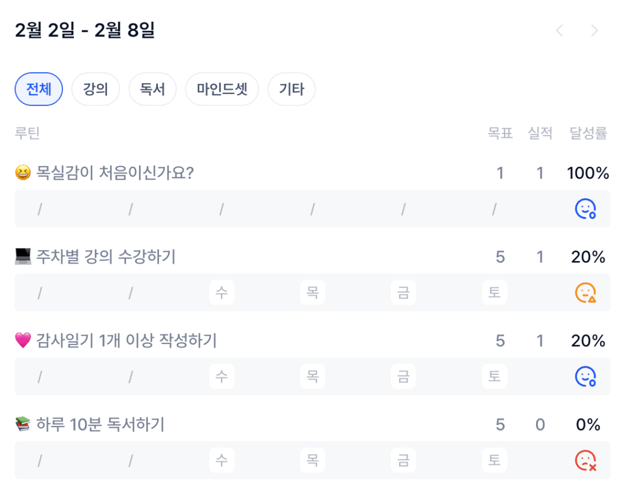This screenshot has width=620, height=499.
Task: Toggle 수 day for 감사일기 routine
Action: [221, 376]
